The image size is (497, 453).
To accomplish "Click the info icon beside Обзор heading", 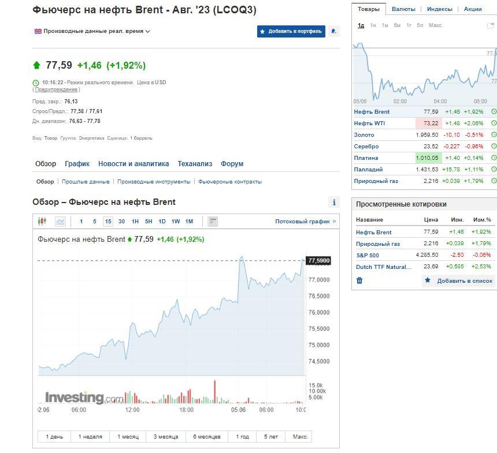I will click(x=333, y=202).
